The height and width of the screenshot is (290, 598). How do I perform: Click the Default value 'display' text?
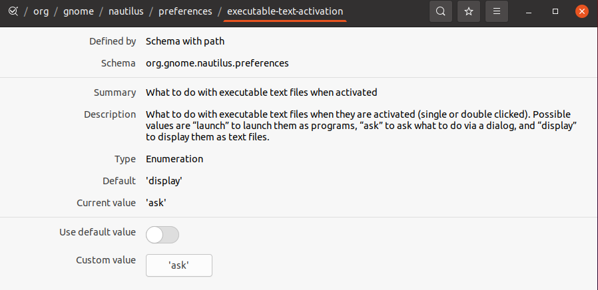164,181
